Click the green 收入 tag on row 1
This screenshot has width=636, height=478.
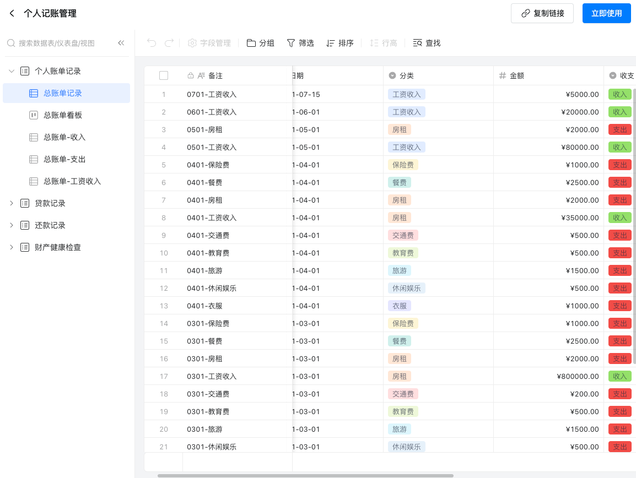coord(620,94)
